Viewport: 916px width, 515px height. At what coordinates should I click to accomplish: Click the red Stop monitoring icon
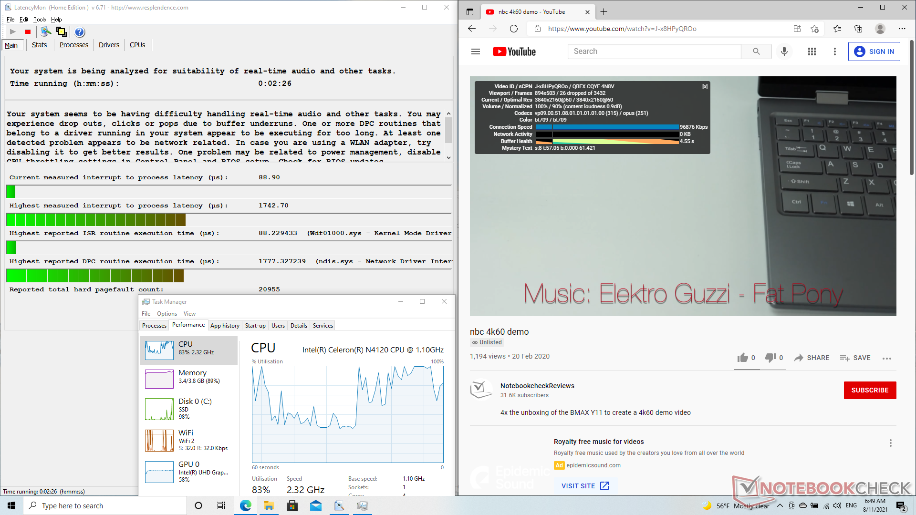[28, 32]
